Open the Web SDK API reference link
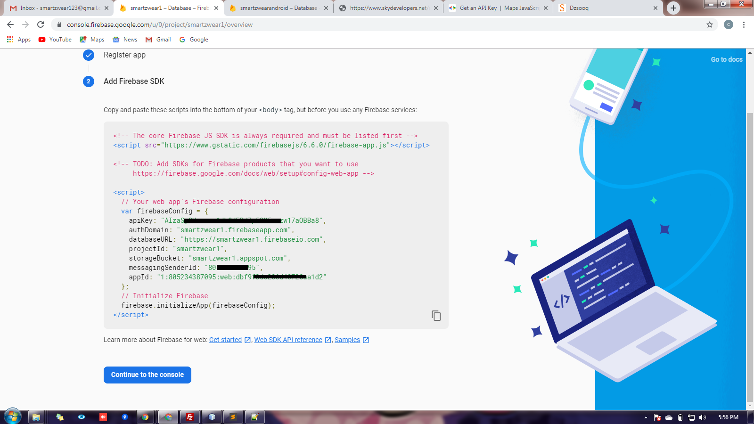The image size is (754, 424). 288,340
